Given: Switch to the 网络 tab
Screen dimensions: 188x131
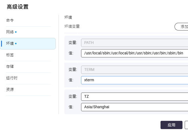Looking at the screenshot, I should 28,32.
